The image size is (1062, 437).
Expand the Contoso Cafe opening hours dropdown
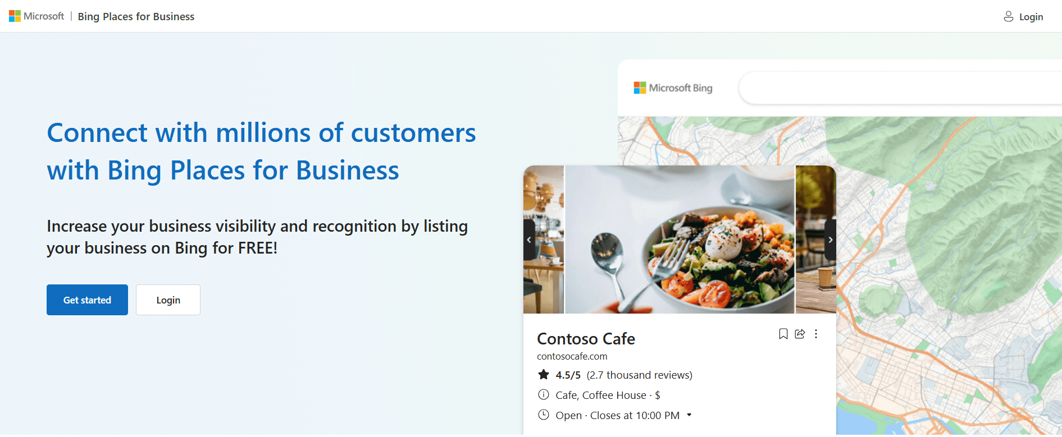pos(690,415)
